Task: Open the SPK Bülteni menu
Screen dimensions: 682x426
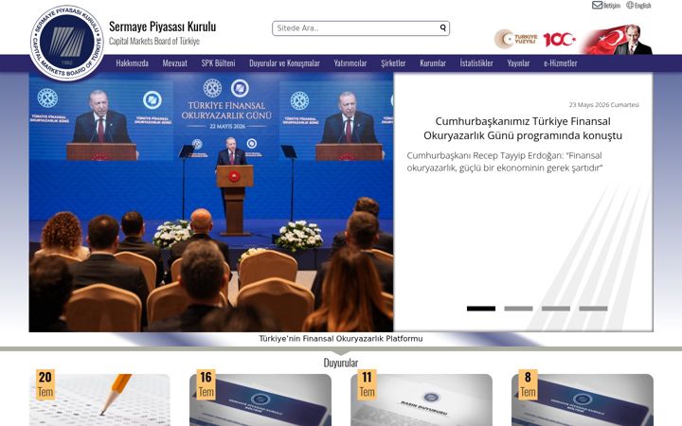Action: coord(219,63)
